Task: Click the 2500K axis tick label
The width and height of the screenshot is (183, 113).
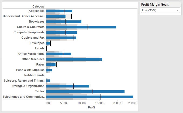Action: (x=132, y=103)
